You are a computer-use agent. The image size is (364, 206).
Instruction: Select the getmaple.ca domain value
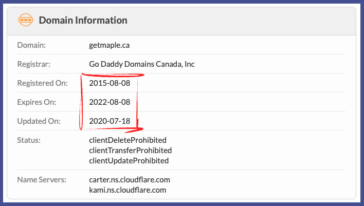point(109,45)
